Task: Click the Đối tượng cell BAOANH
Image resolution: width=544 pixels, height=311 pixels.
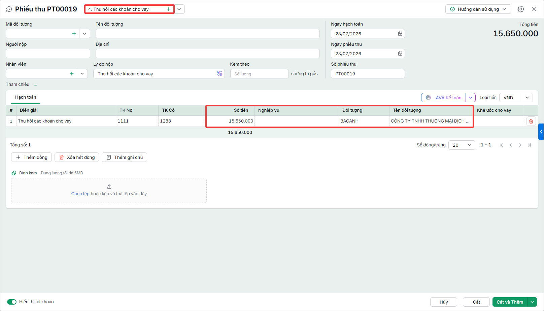Action: tap(364, 121)
